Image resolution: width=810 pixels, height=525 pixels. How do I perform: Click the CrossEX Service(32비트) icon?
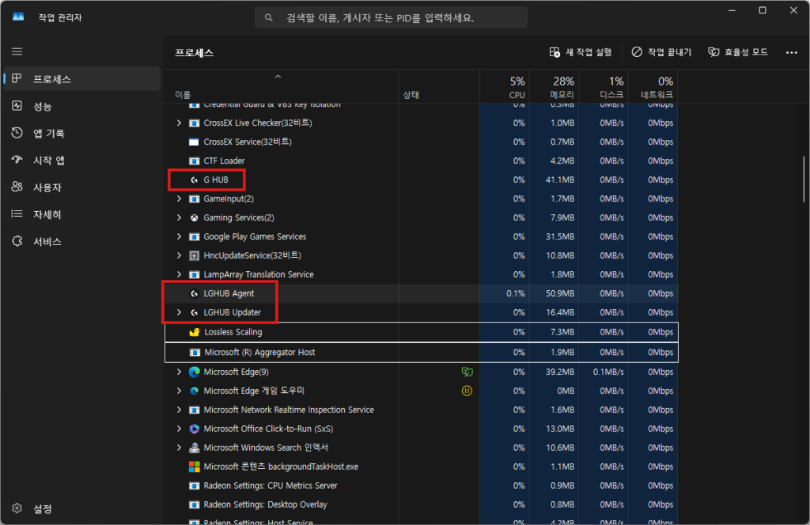point(195,142)
